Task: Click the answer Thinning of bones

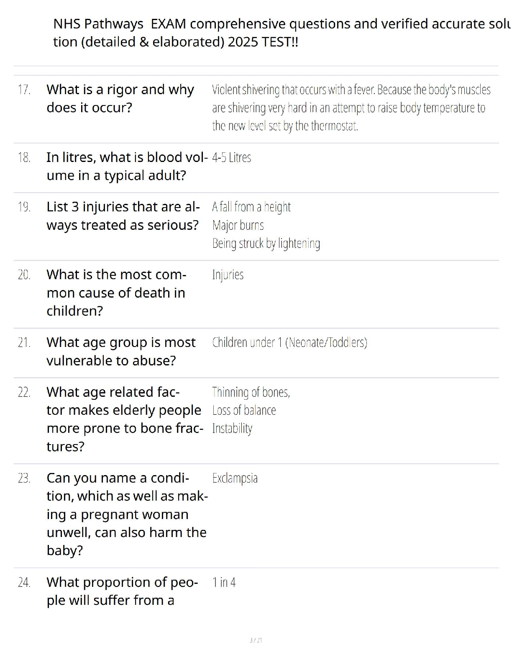Action: (251, 392)
